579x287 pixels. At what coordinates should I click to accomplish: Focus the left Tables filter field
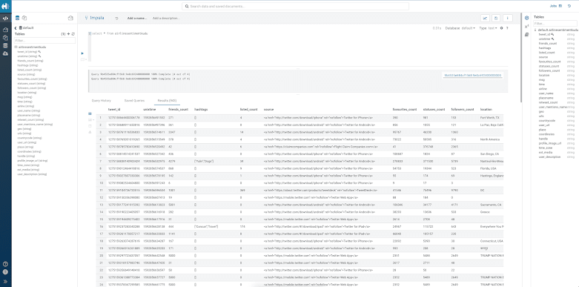coord(44,40)
